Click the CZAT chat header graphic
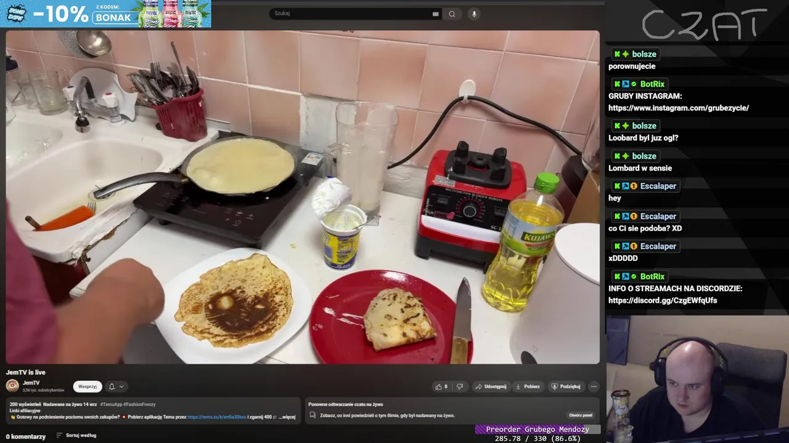The height and width of the screenshot is (443, 789). 705,25
